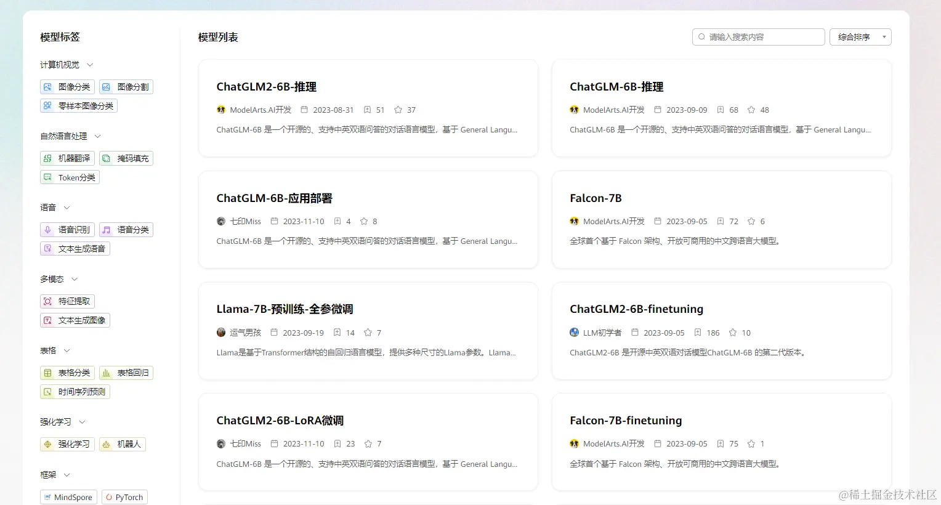This screenshot has width=941, height=505.
Task: Open the ChatGLM-6B-应用部署 model
Action: 275,198
